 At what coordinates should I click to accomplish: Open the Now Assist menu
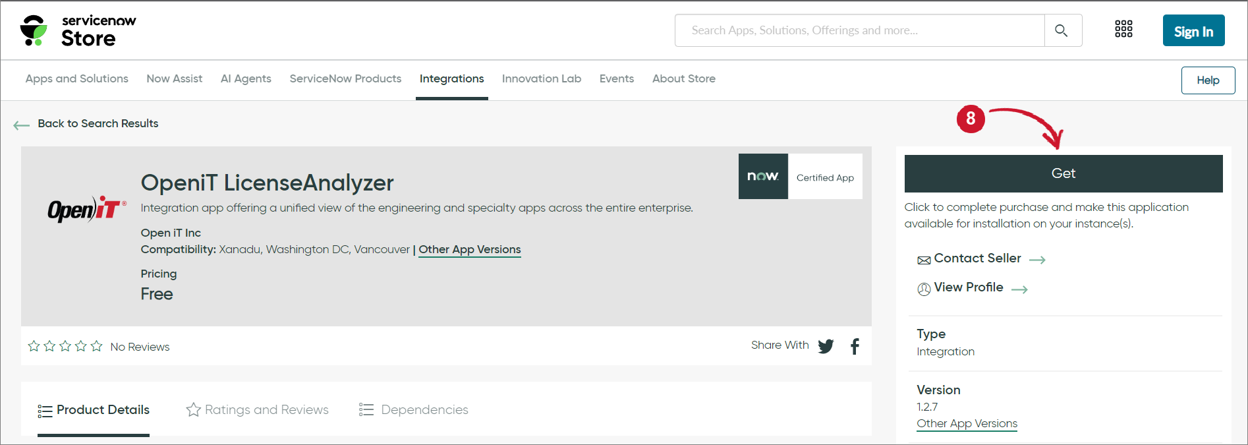pyautogui.click(x=174, y=78)
